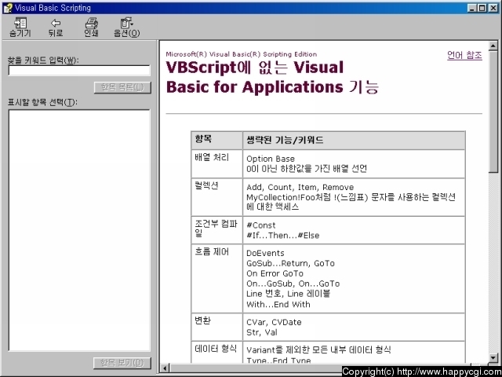Viewport: 502px width, 377px height.
Task: Click the On...GoSub, On...GoTo text
Action: click(293, 284)
